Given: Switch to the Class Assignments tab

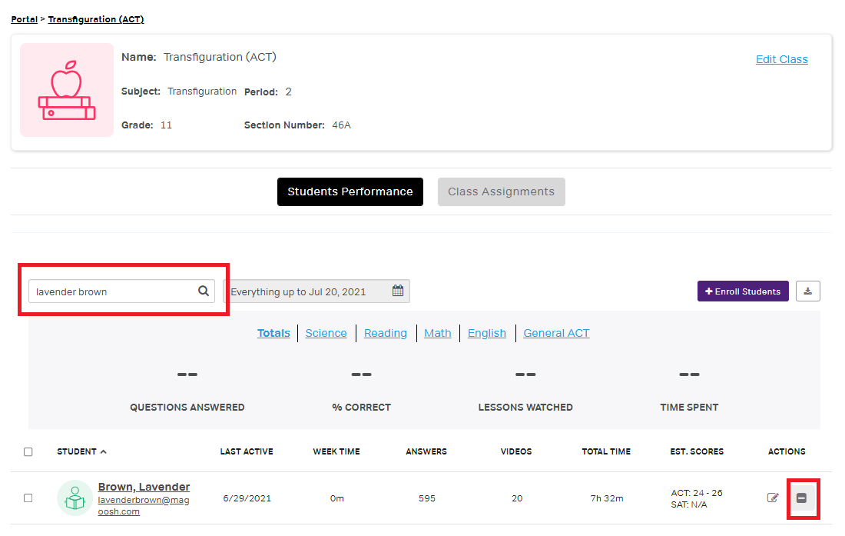Looking at the screenshot, I should click(501, 191).
